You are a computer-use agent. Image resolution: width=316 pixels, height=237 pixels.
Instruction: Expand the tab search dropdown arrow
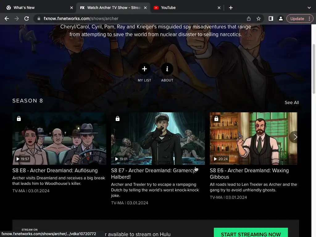tap(309, 8)
